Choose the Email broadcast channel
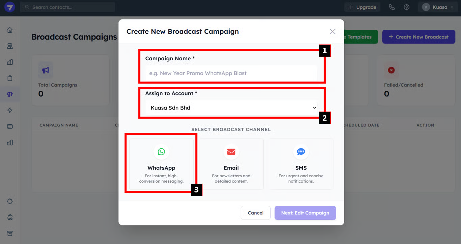Image resolution: width=461 pixels, height=244 pixels. tap(231, 164)
